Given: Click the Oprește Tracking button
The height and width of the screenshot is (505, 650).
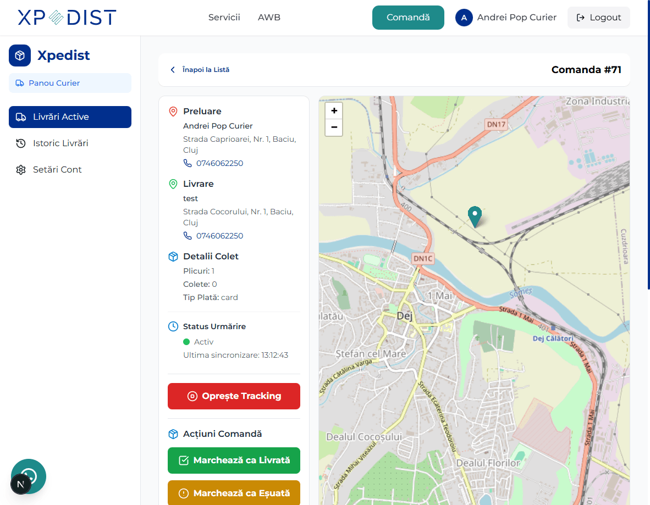Looking at the screenshot, I should click(x=234, y=396).
